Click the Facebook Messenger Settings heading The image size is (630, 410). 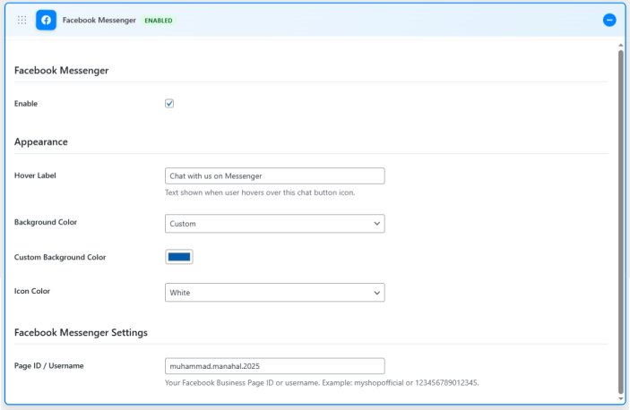pos(81,333)
